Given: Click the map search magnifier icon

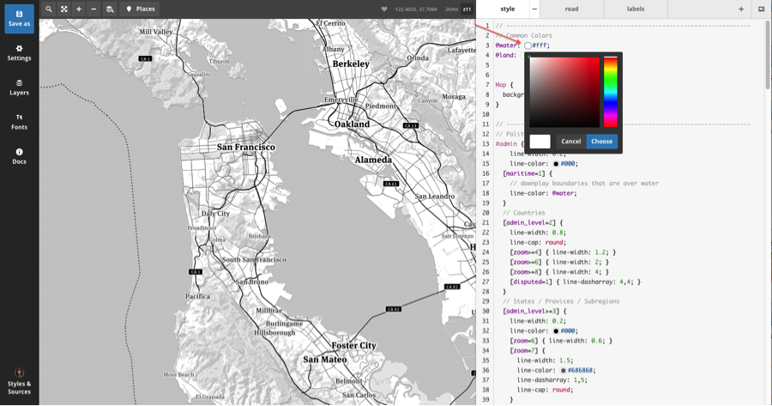Looking at the screenshot, I should click(49, 9).
